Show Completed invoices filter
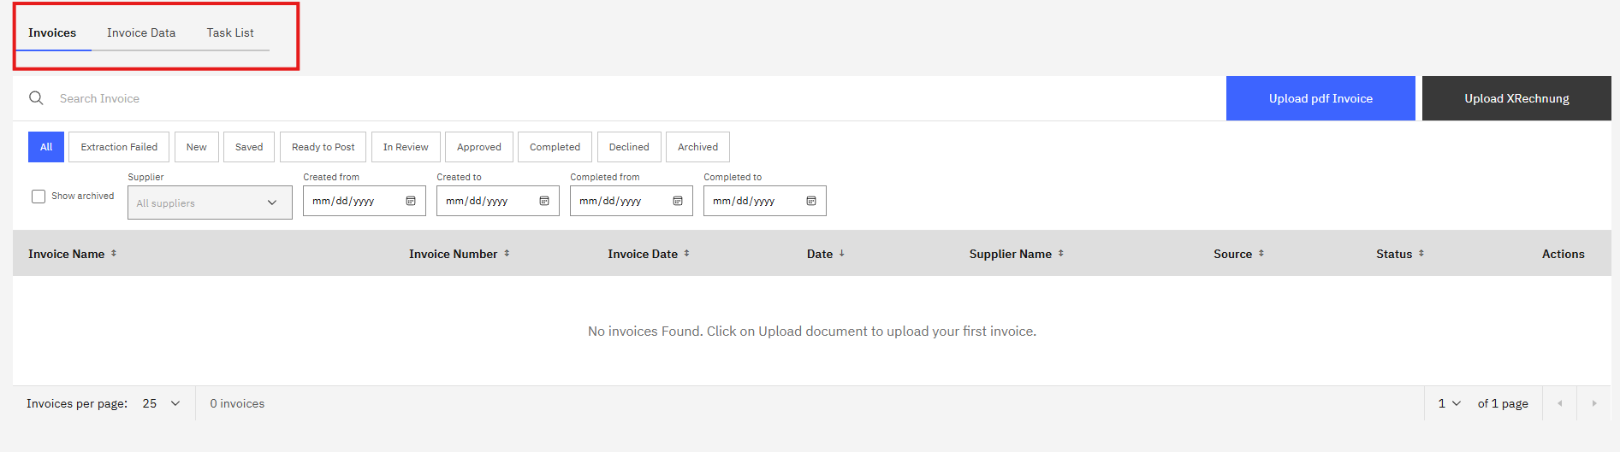The height and width of the screenshot is (452, 1620). coord(555,147)
